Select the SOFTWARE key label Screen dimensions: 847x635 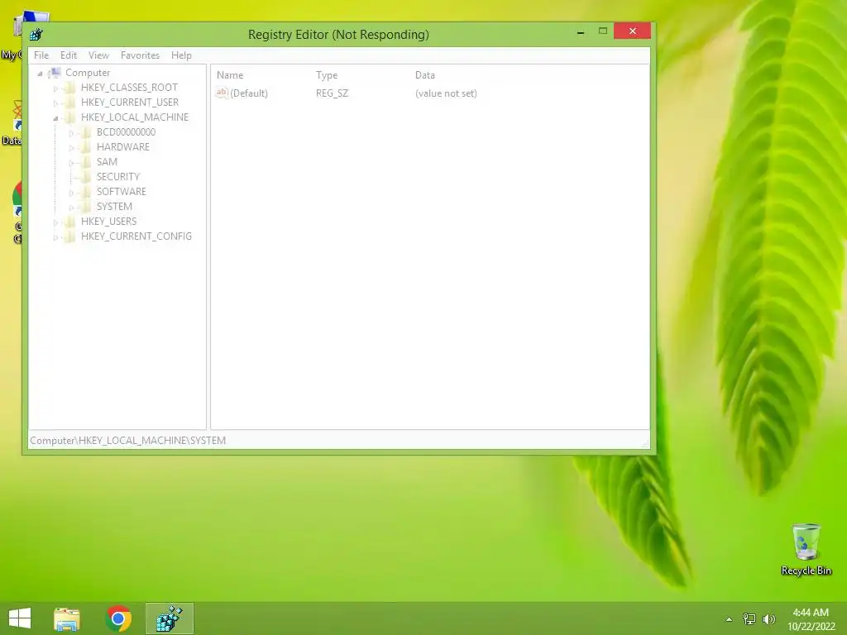click(x=122, y=192)
